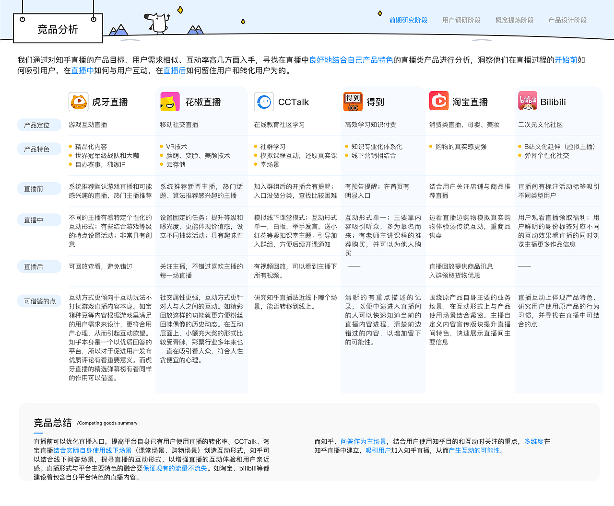Click the CCTalk blue circular logo icon
This screenshot has width=614, height=506.
click(x=264, y=102)
